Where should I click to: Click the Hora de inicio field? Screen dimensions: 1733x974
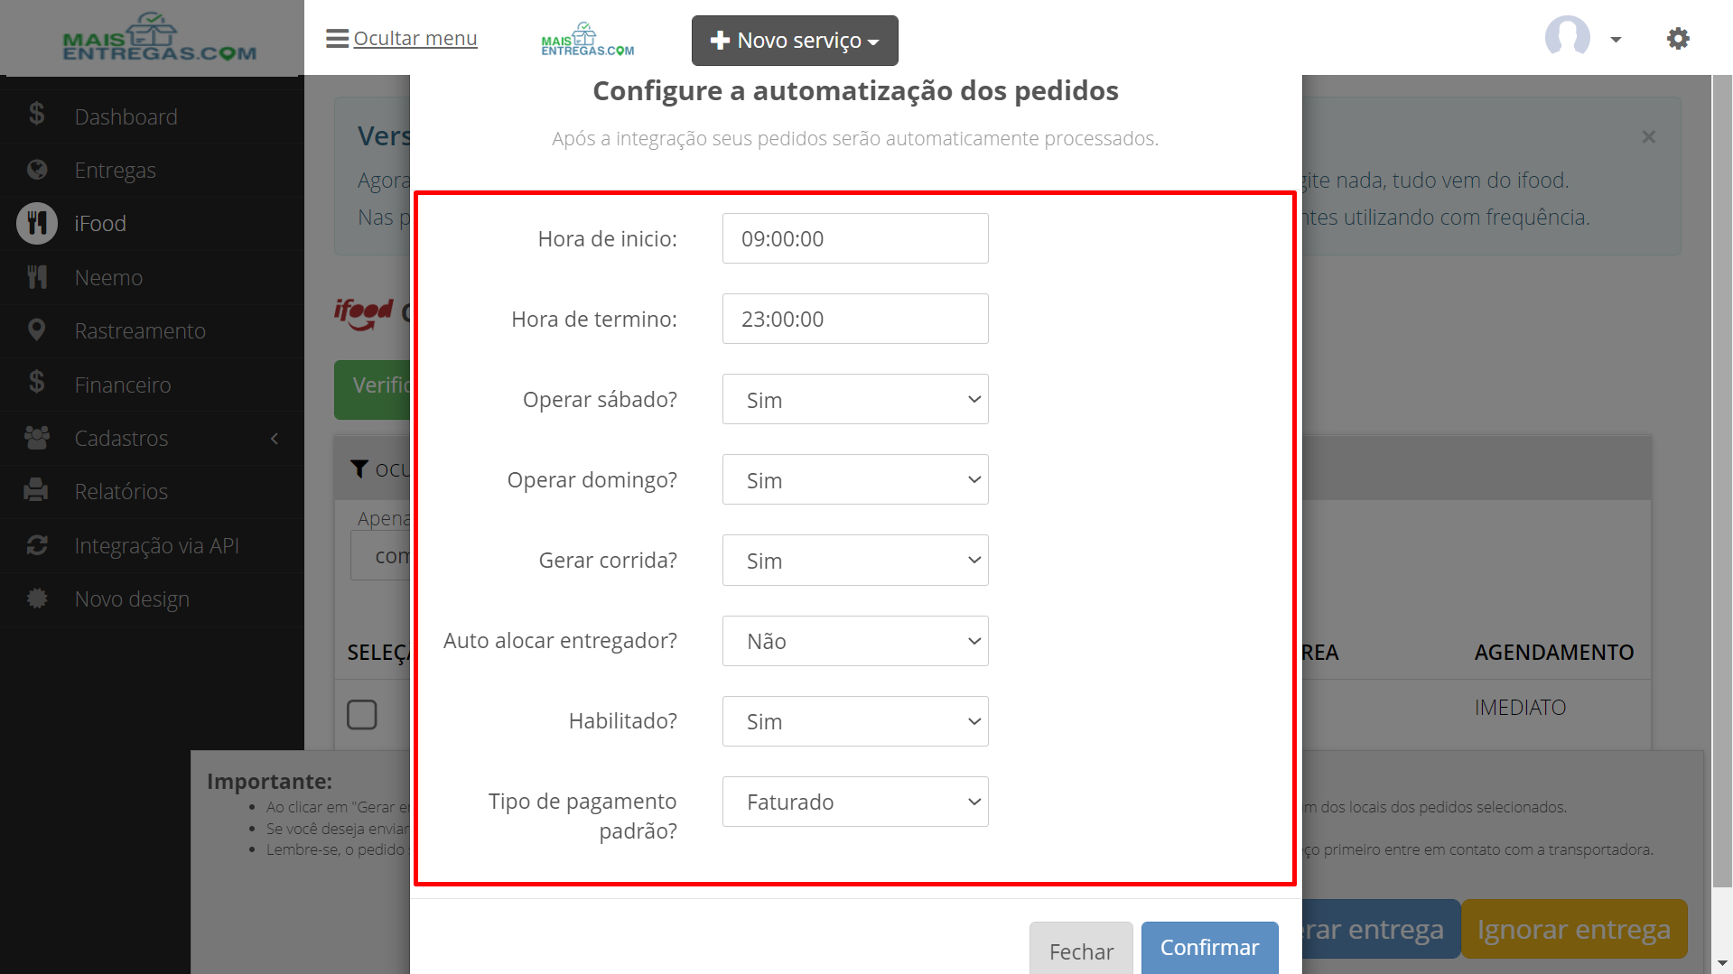(x=855, y=238)
